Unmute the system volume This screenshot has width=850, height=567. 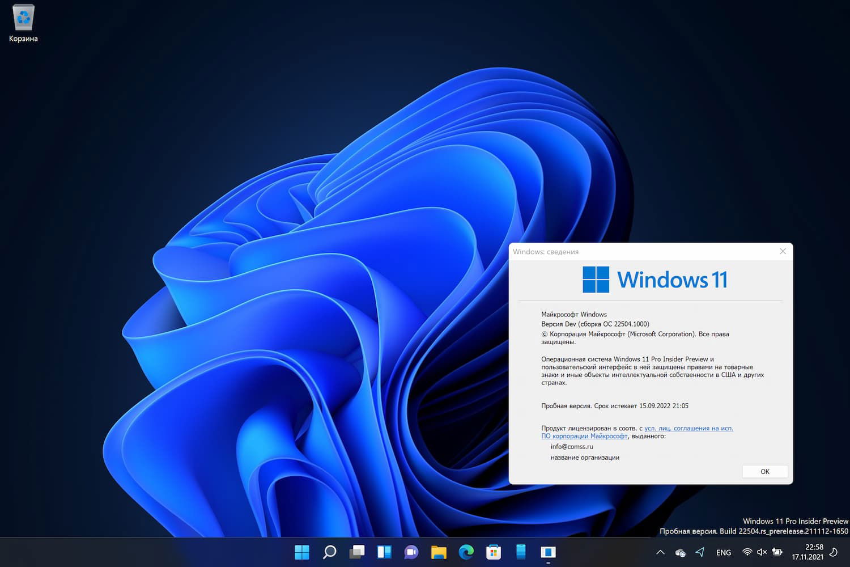(761, 552)
